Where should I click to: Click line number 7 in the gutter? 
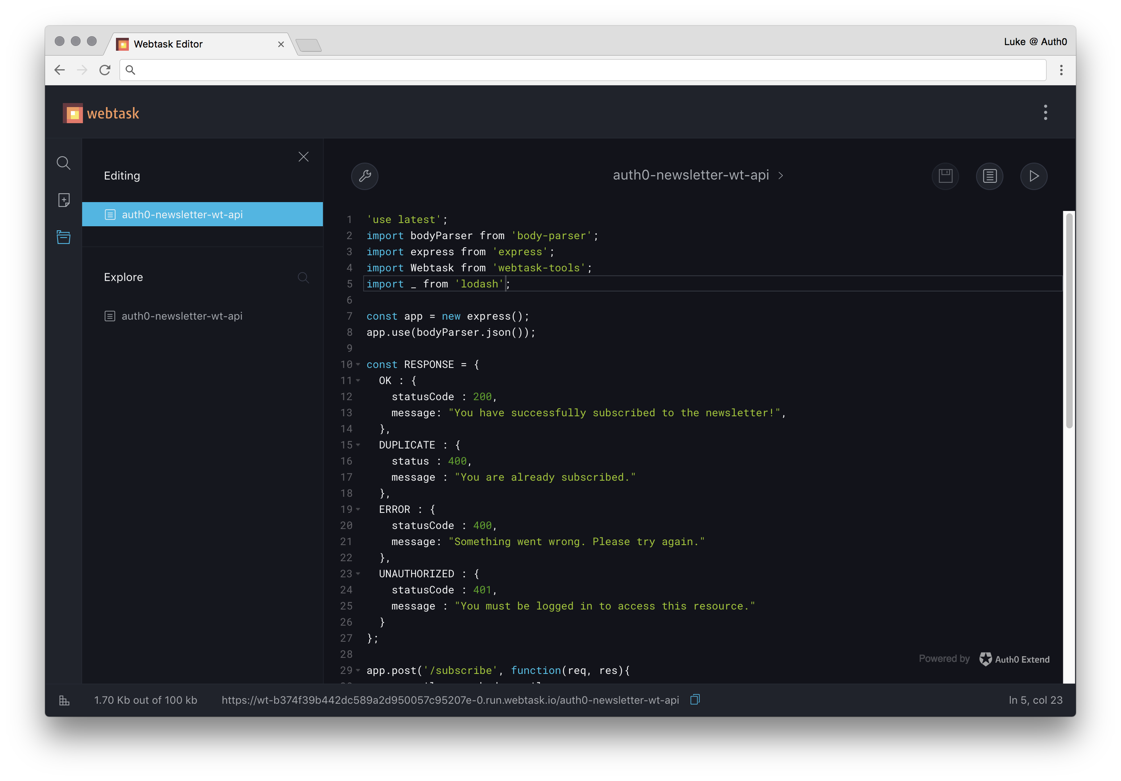pyautogui.click(x=349, y=316)
